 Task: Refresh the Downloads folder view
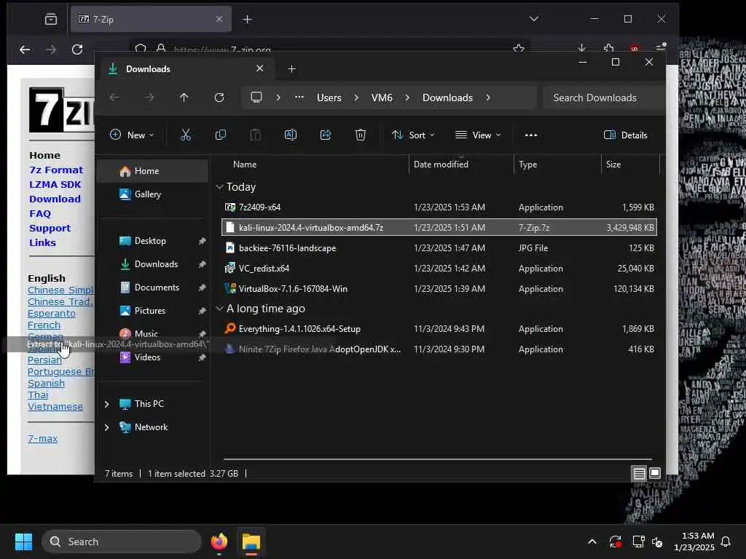pos(219,98)
